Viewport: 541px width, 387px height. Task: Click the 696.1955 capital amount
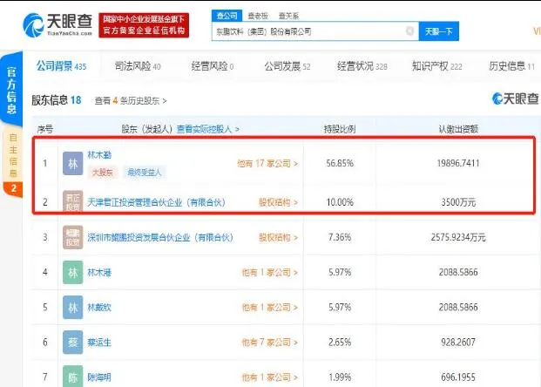(x=458, y=377)
